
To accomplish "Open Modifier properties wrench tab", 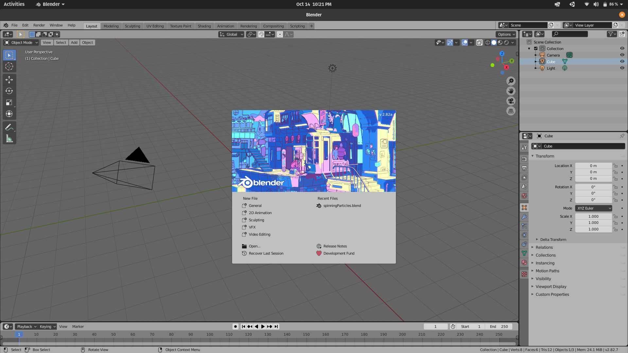I will pyautogui.click(x=524, y=217).
